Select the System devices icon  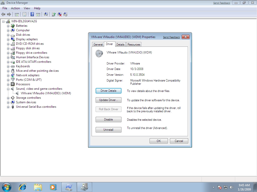tap(13, 102)
